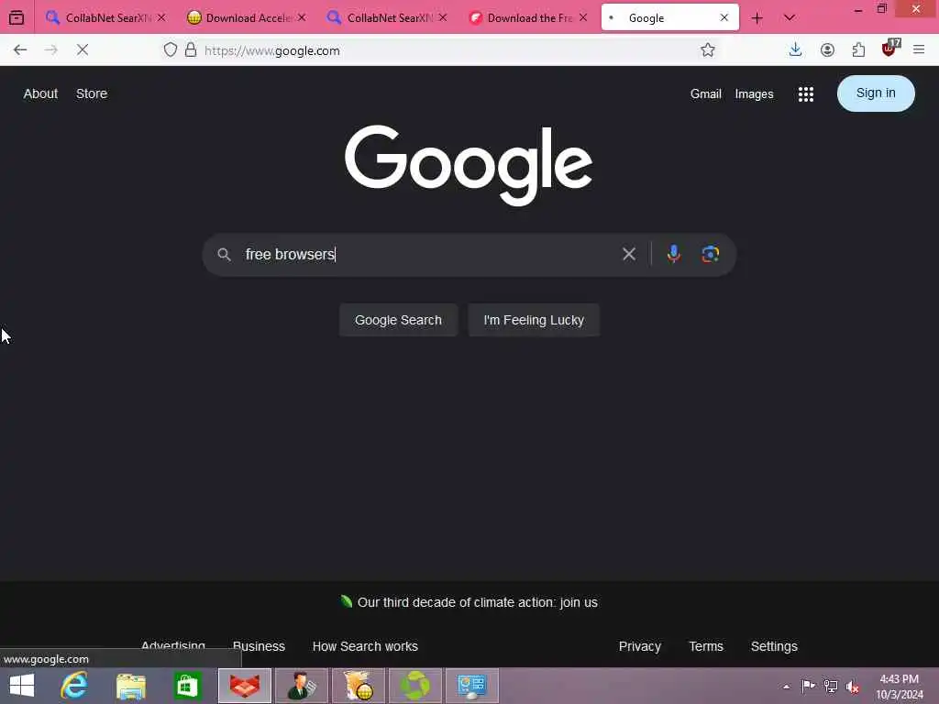939x704 pixels.
Task: Start search by voice
Action: (x=674, y=254)
